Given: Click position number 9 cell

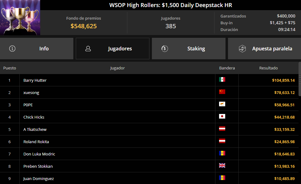Looking at the screenshot, I should [x=10, y=178].
